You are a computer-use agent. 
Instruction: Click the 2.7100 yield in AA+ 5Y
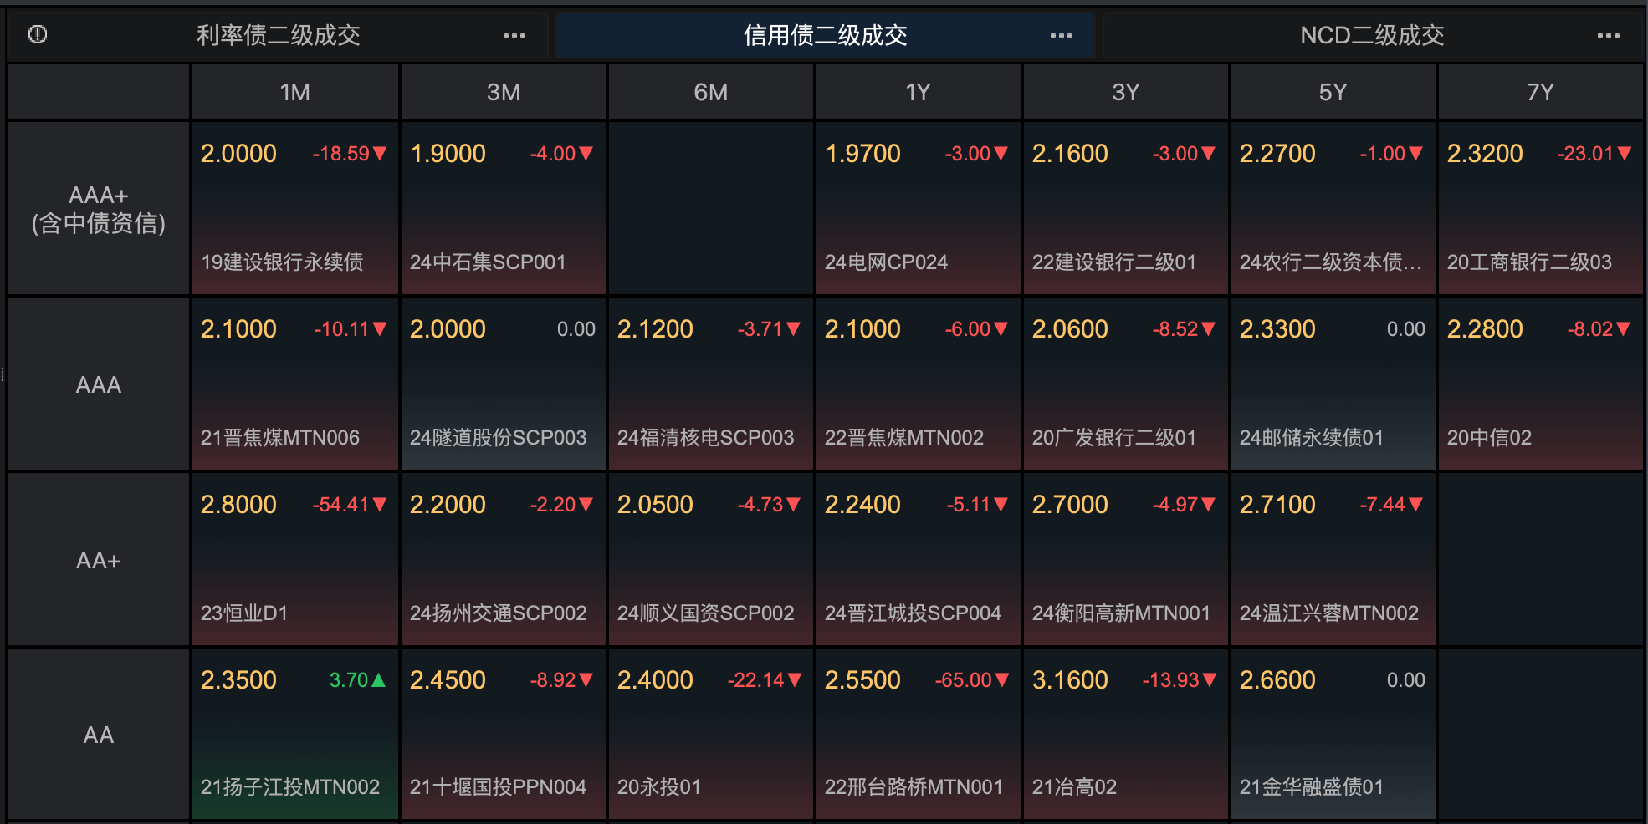(x=1277, y=505)
